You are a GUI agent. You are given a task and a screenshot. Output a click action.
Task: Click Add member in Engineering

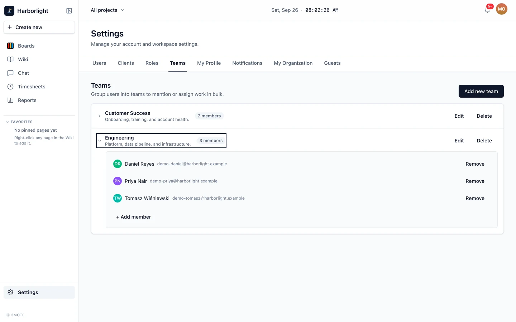point(133,217)
